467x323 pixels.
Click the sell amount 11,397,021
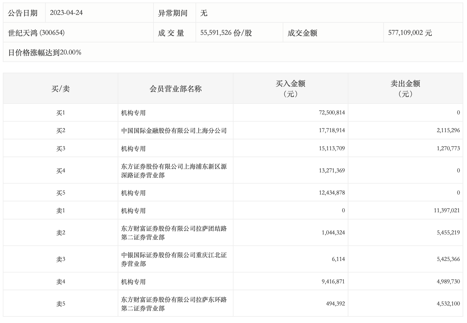tap(446, 211)
